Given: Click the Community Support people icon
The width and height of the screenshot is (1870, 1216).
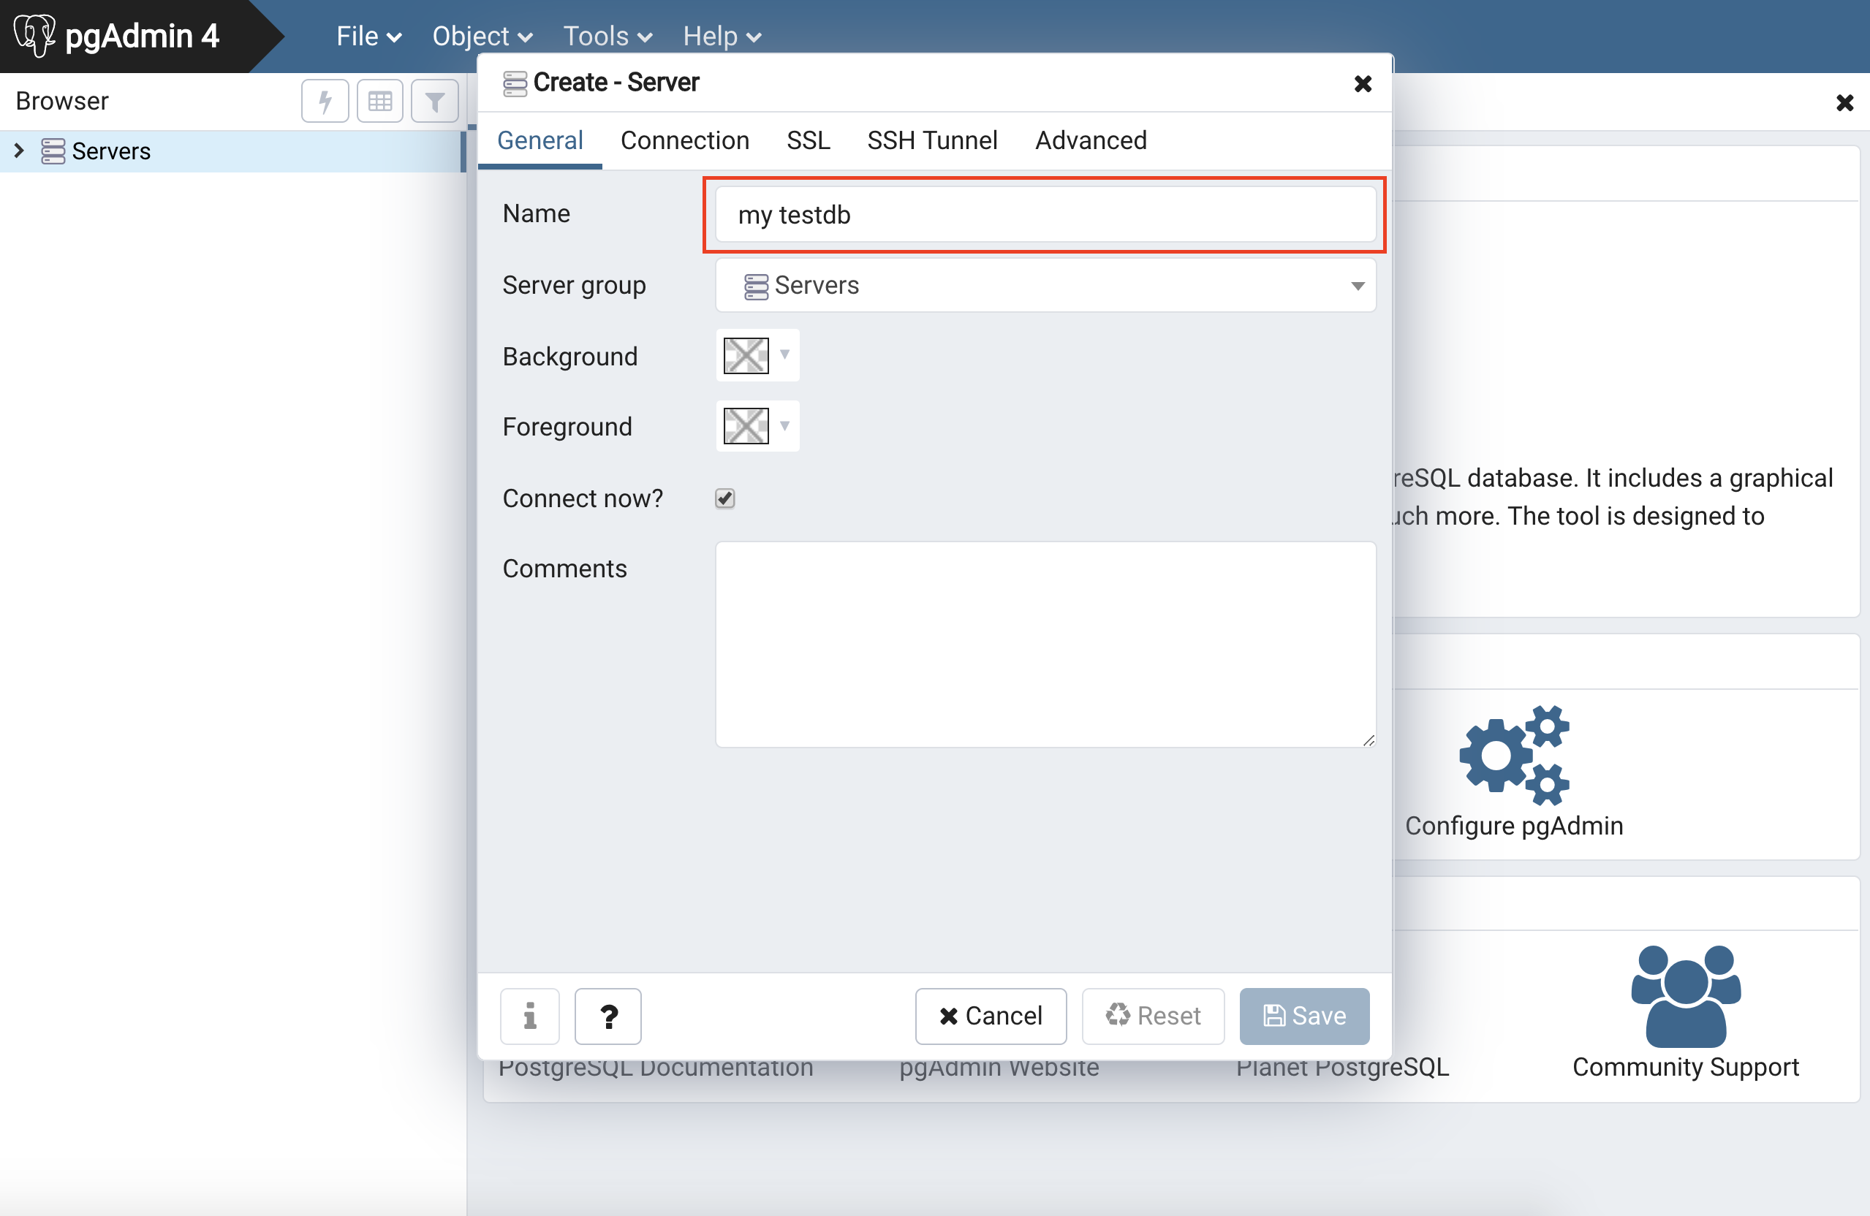Looking at the screenshot, I should (1685, 995).
